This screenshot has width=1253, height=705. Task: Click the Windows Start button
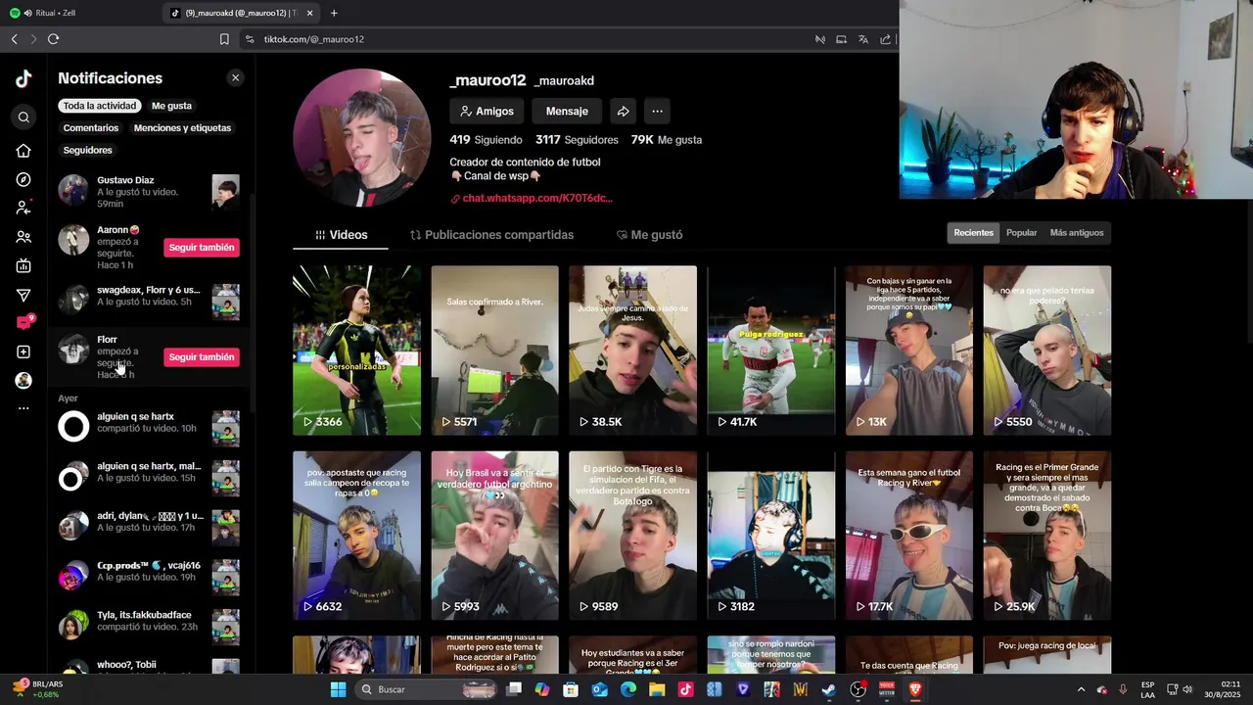(x=338, y=689)
